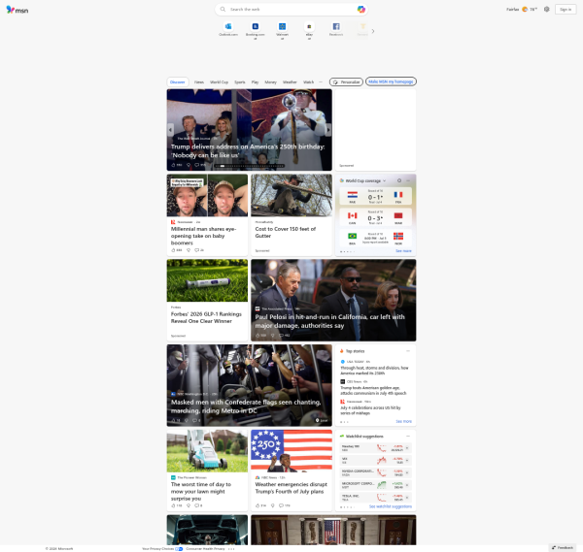Expand more feed tabs via ellipsis
This screenshot has height=552, width=583.
(x=321, y=82)
